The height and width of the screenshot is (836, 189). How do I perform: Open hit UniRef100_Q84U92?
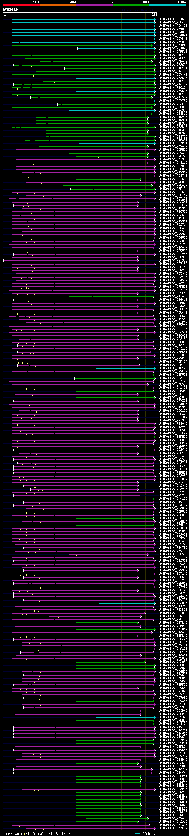click(x=173, y=32)
